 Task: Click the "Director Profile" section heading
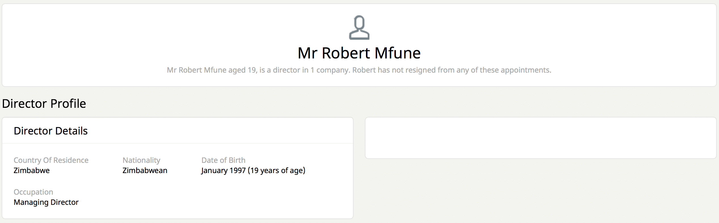(x=44, y=104)
